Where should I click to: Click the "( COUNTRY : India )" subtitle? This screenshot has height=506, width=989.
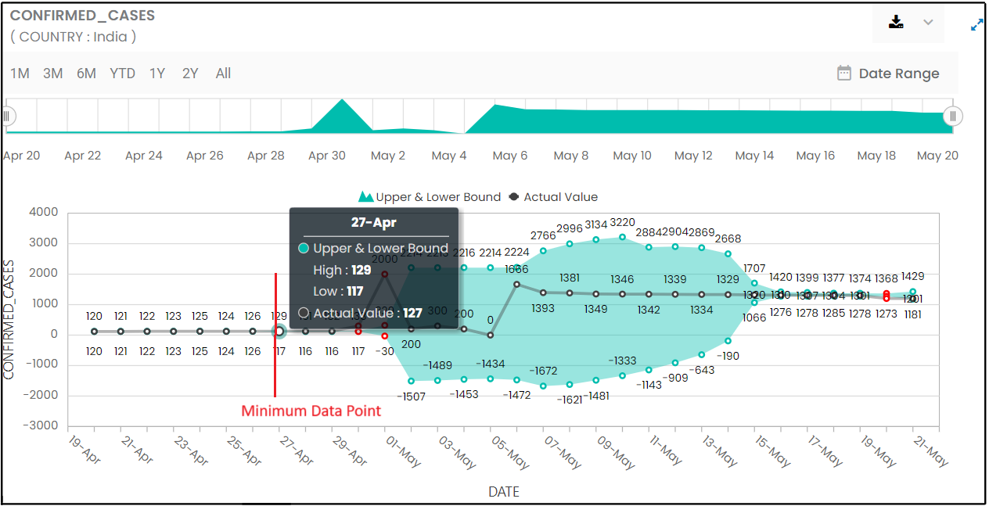pyautogui.click(x=73, y=37)
